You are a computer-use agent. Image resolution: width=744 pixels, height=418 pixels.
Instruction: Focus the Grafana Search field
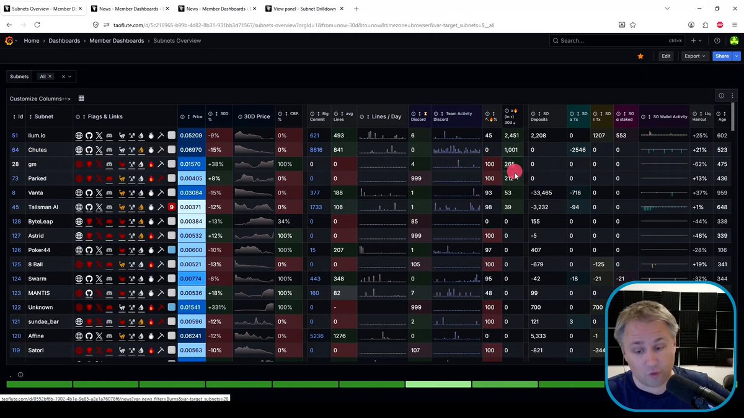pyautogui.click(x=618, y=40)
